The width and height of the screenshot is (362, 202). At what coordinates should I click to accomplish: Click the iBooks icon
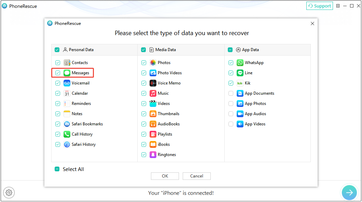(x=153, y=144)
